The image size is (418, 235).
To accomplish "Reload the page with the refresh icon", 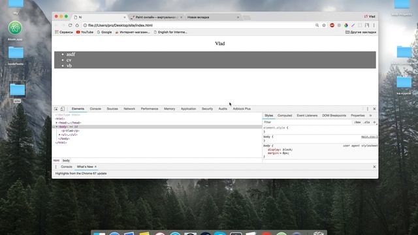I will [70, 25].
